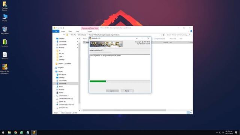The width and height of the screenshot is (240, 135).
Task: Open the Extract ribbon tab
Action: (x=90, y=31)
